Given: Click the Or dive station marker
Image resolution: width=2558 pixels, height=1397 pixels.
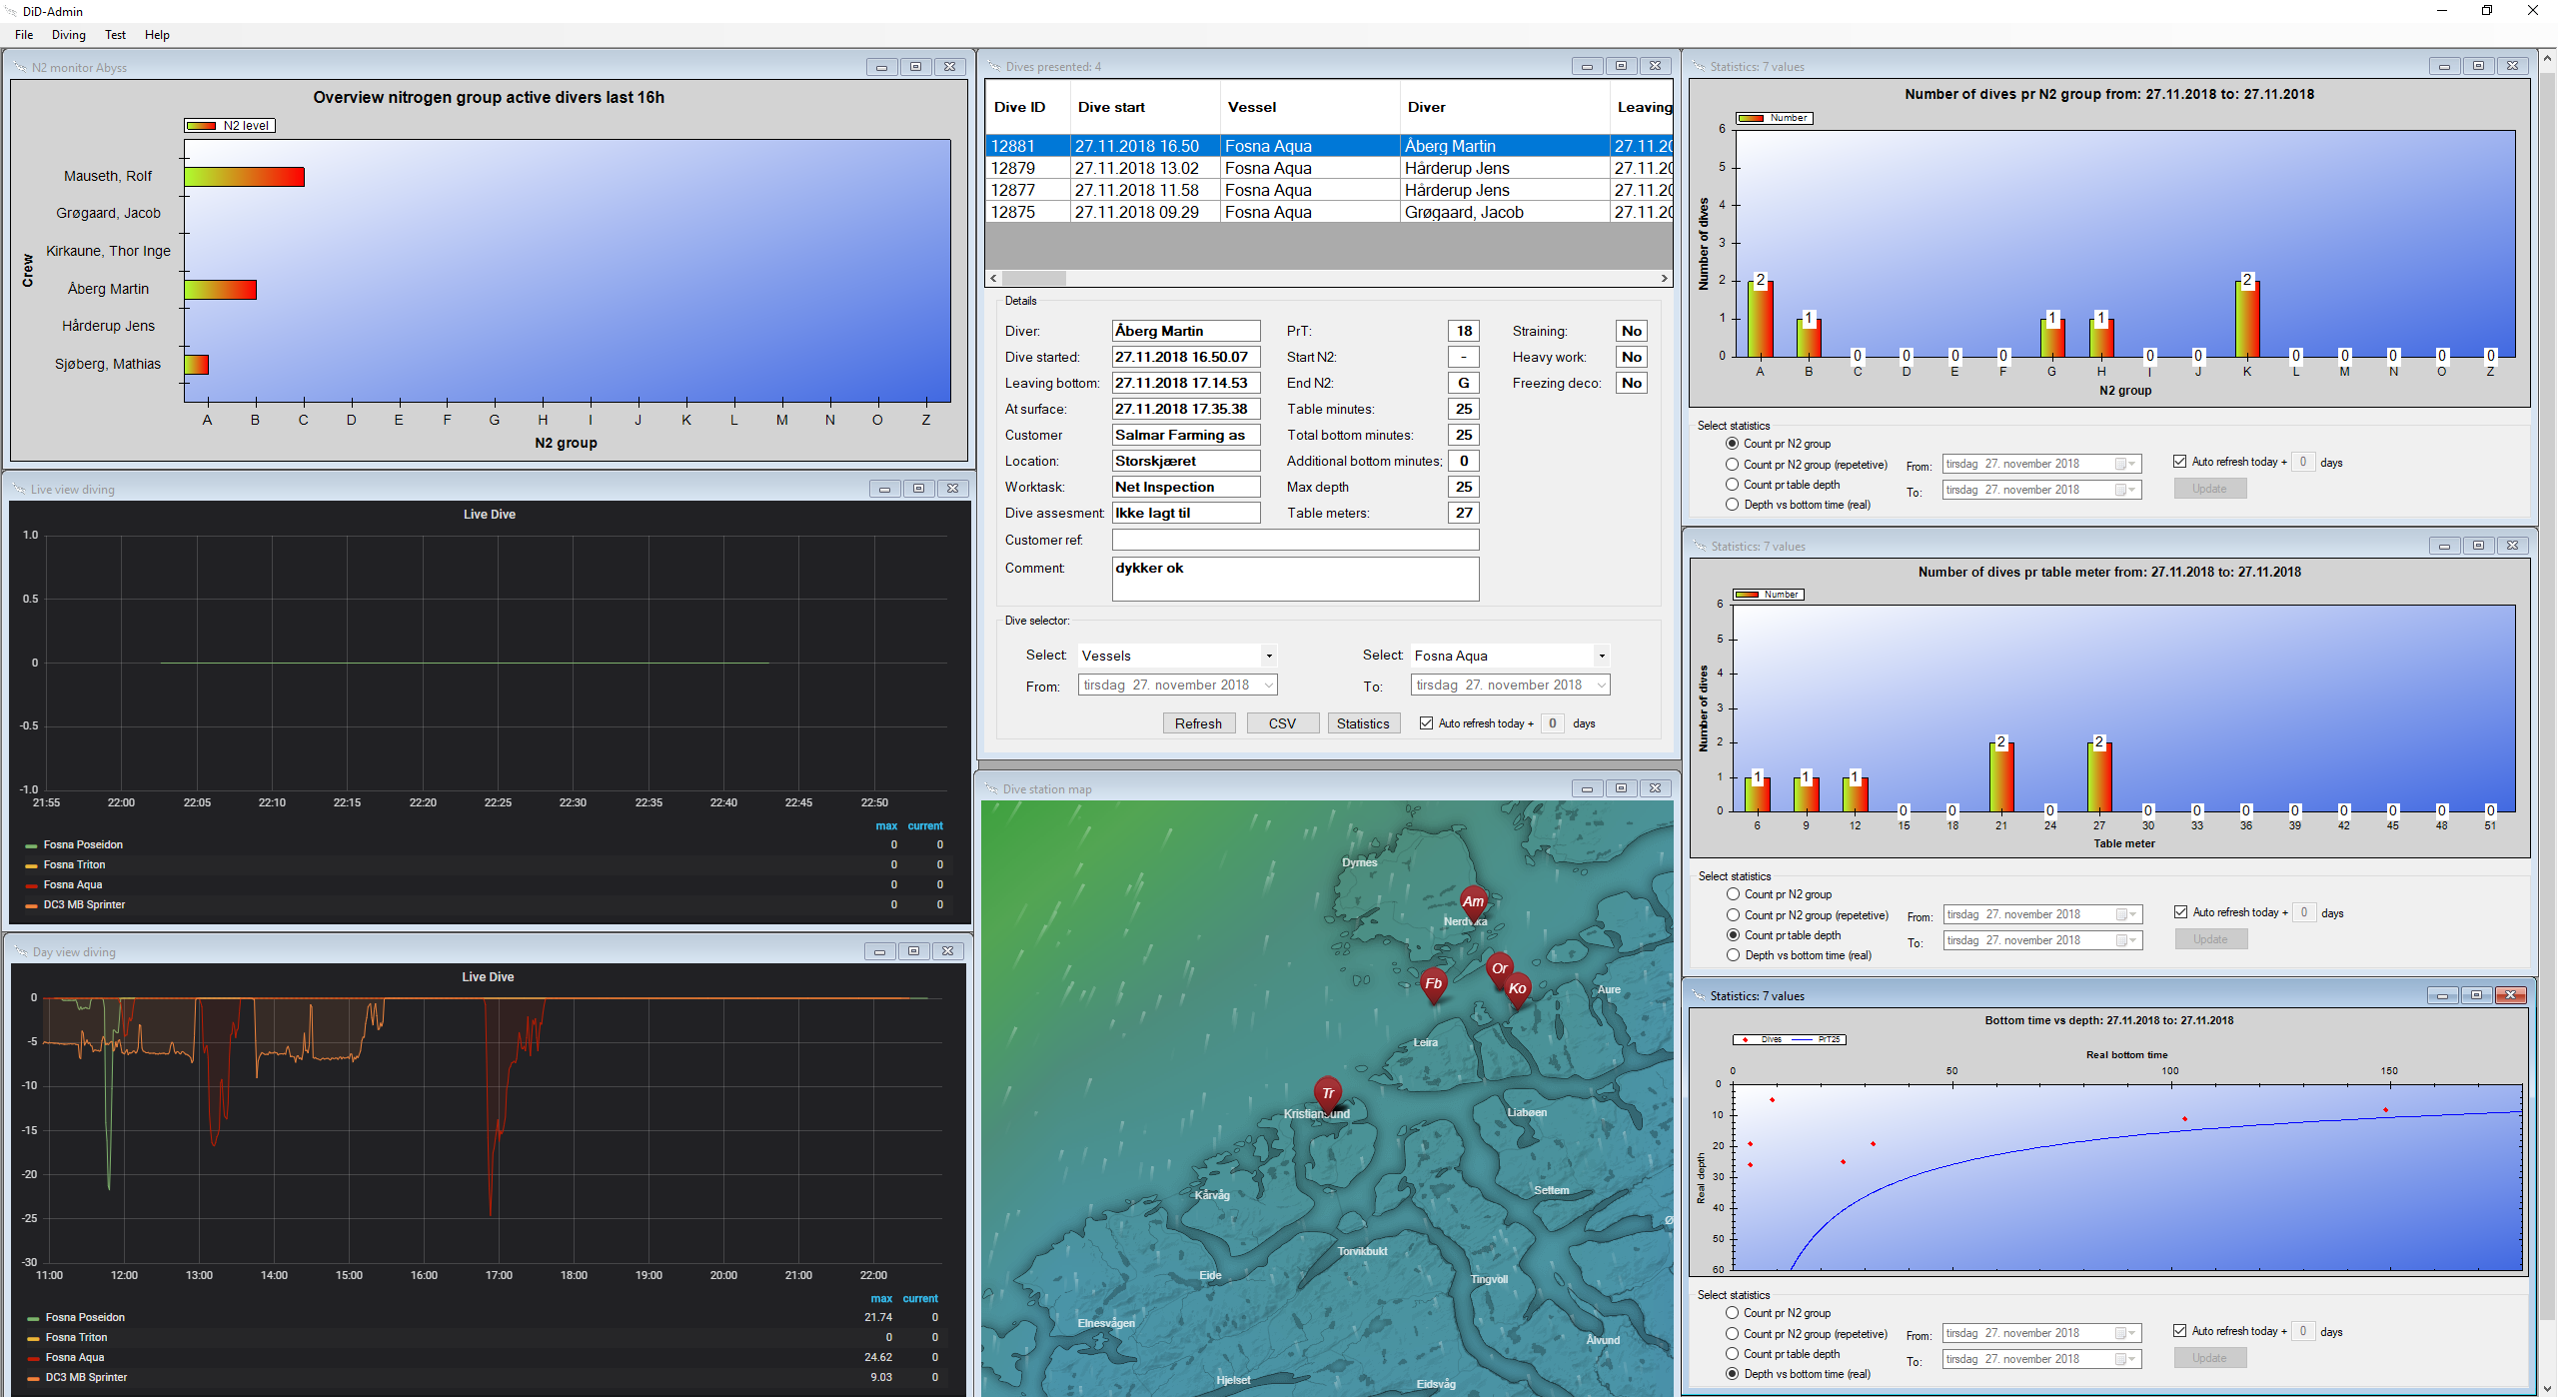Looking at the screenshot, I should 1499,967.
